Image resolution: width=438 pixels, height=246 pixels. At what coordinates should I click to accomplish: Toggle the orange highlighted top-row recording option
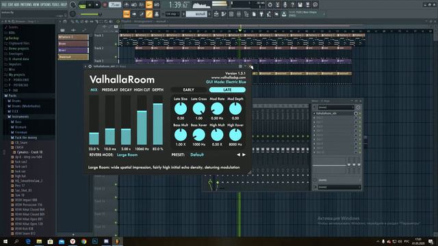point(149,5)
